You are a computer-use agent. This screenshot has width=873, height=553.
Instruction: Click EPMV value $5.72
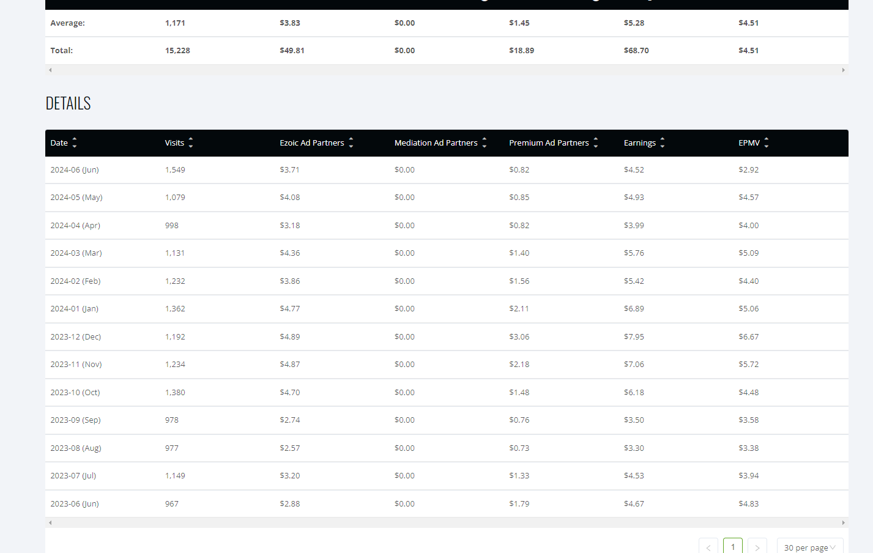click(749, 365)
